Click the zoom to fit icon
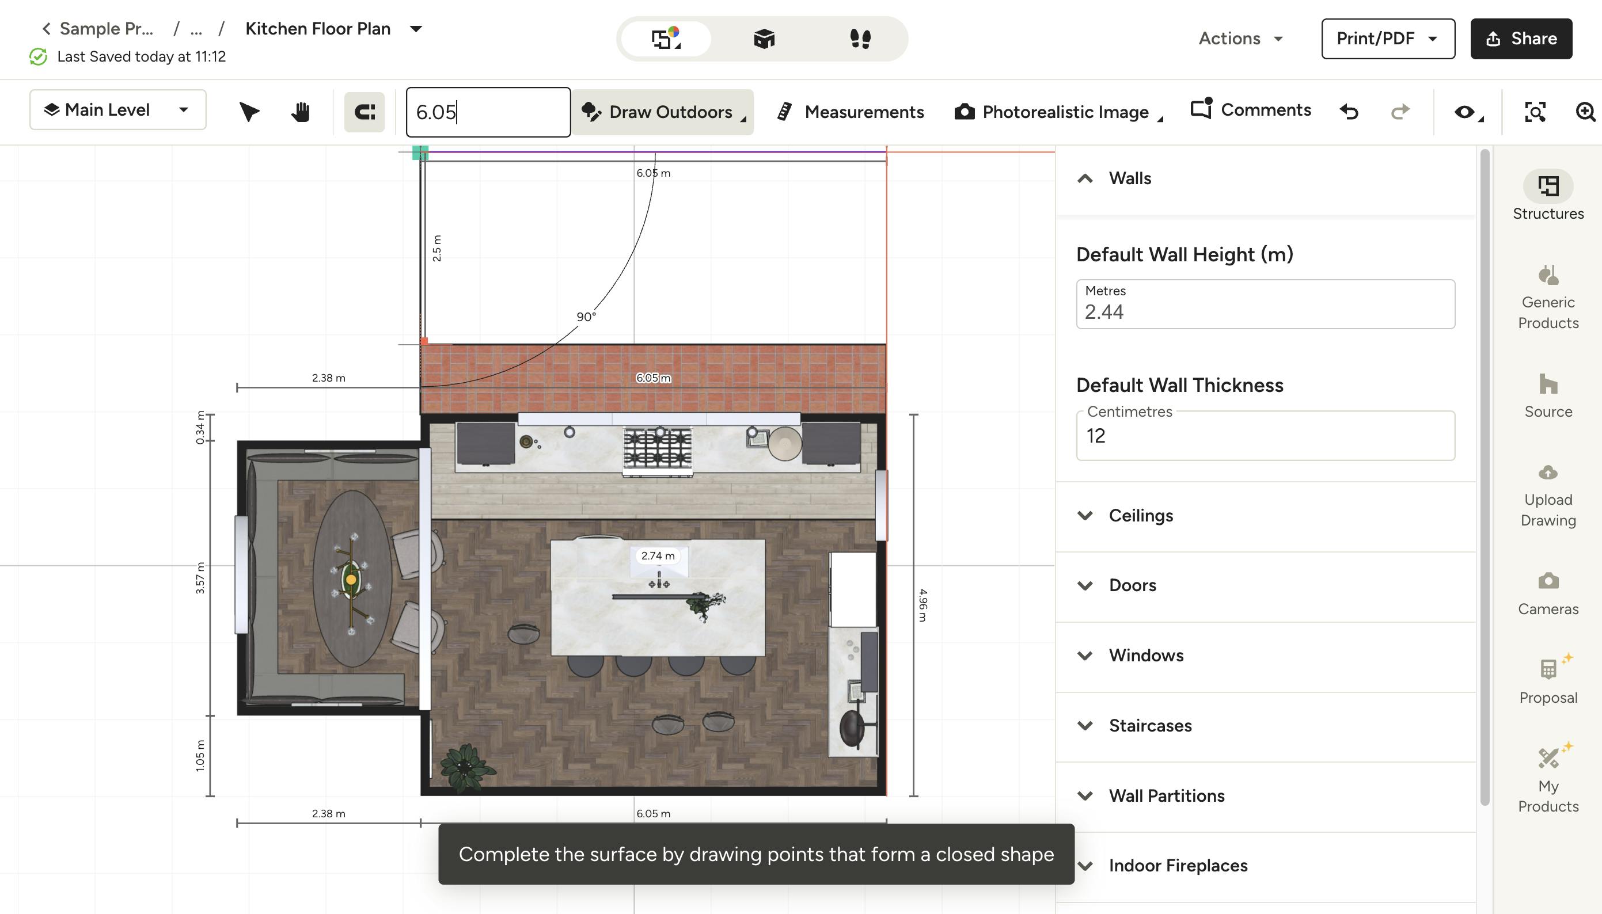The width and height of the screenshot is (1602, 914). click(1535, 112)
